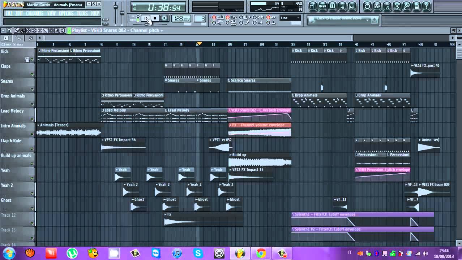This screenshot has height=260, width=462.
Task: Click the undo history round button
Action: click(x=367, y=6)
